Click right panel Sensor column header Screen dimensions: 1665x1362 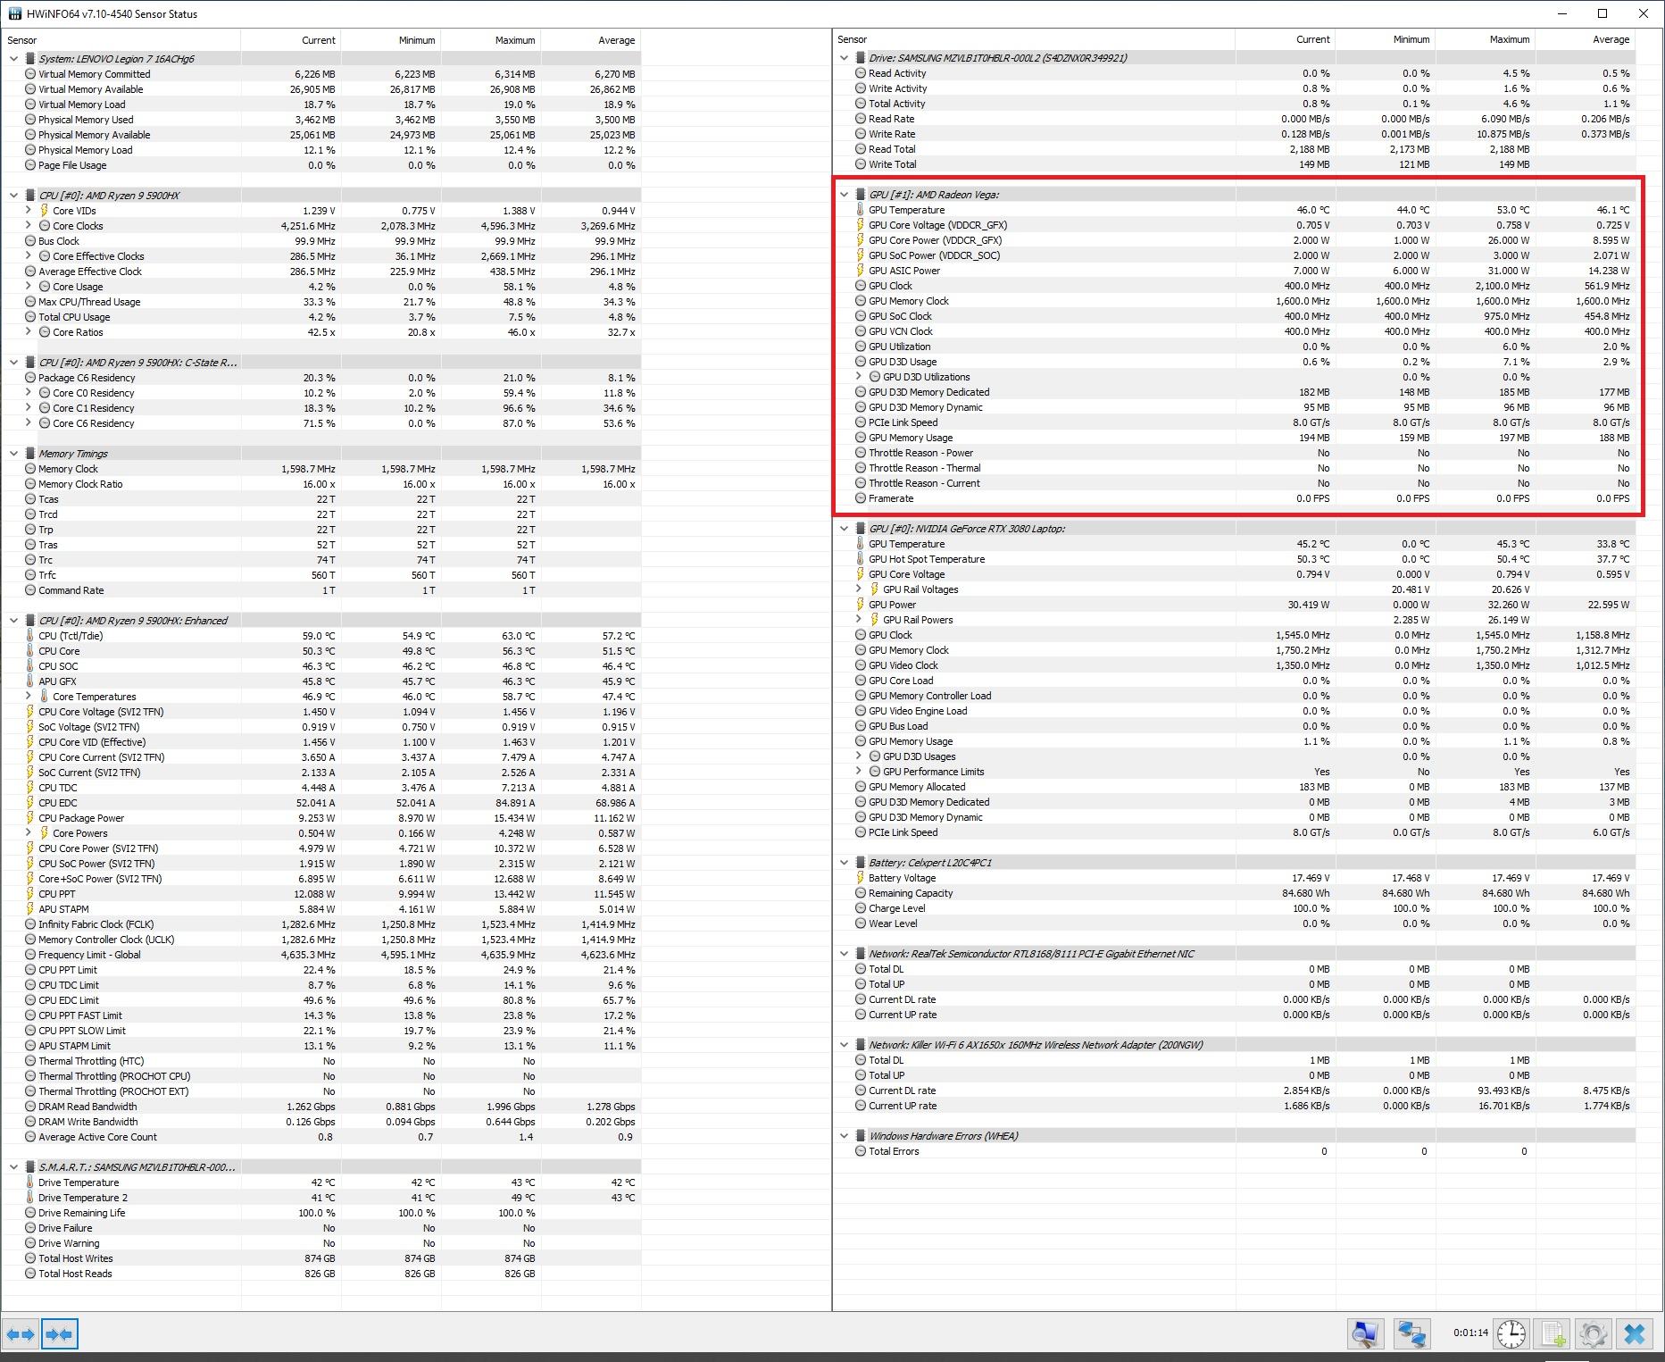click(x=1035, y=39)
